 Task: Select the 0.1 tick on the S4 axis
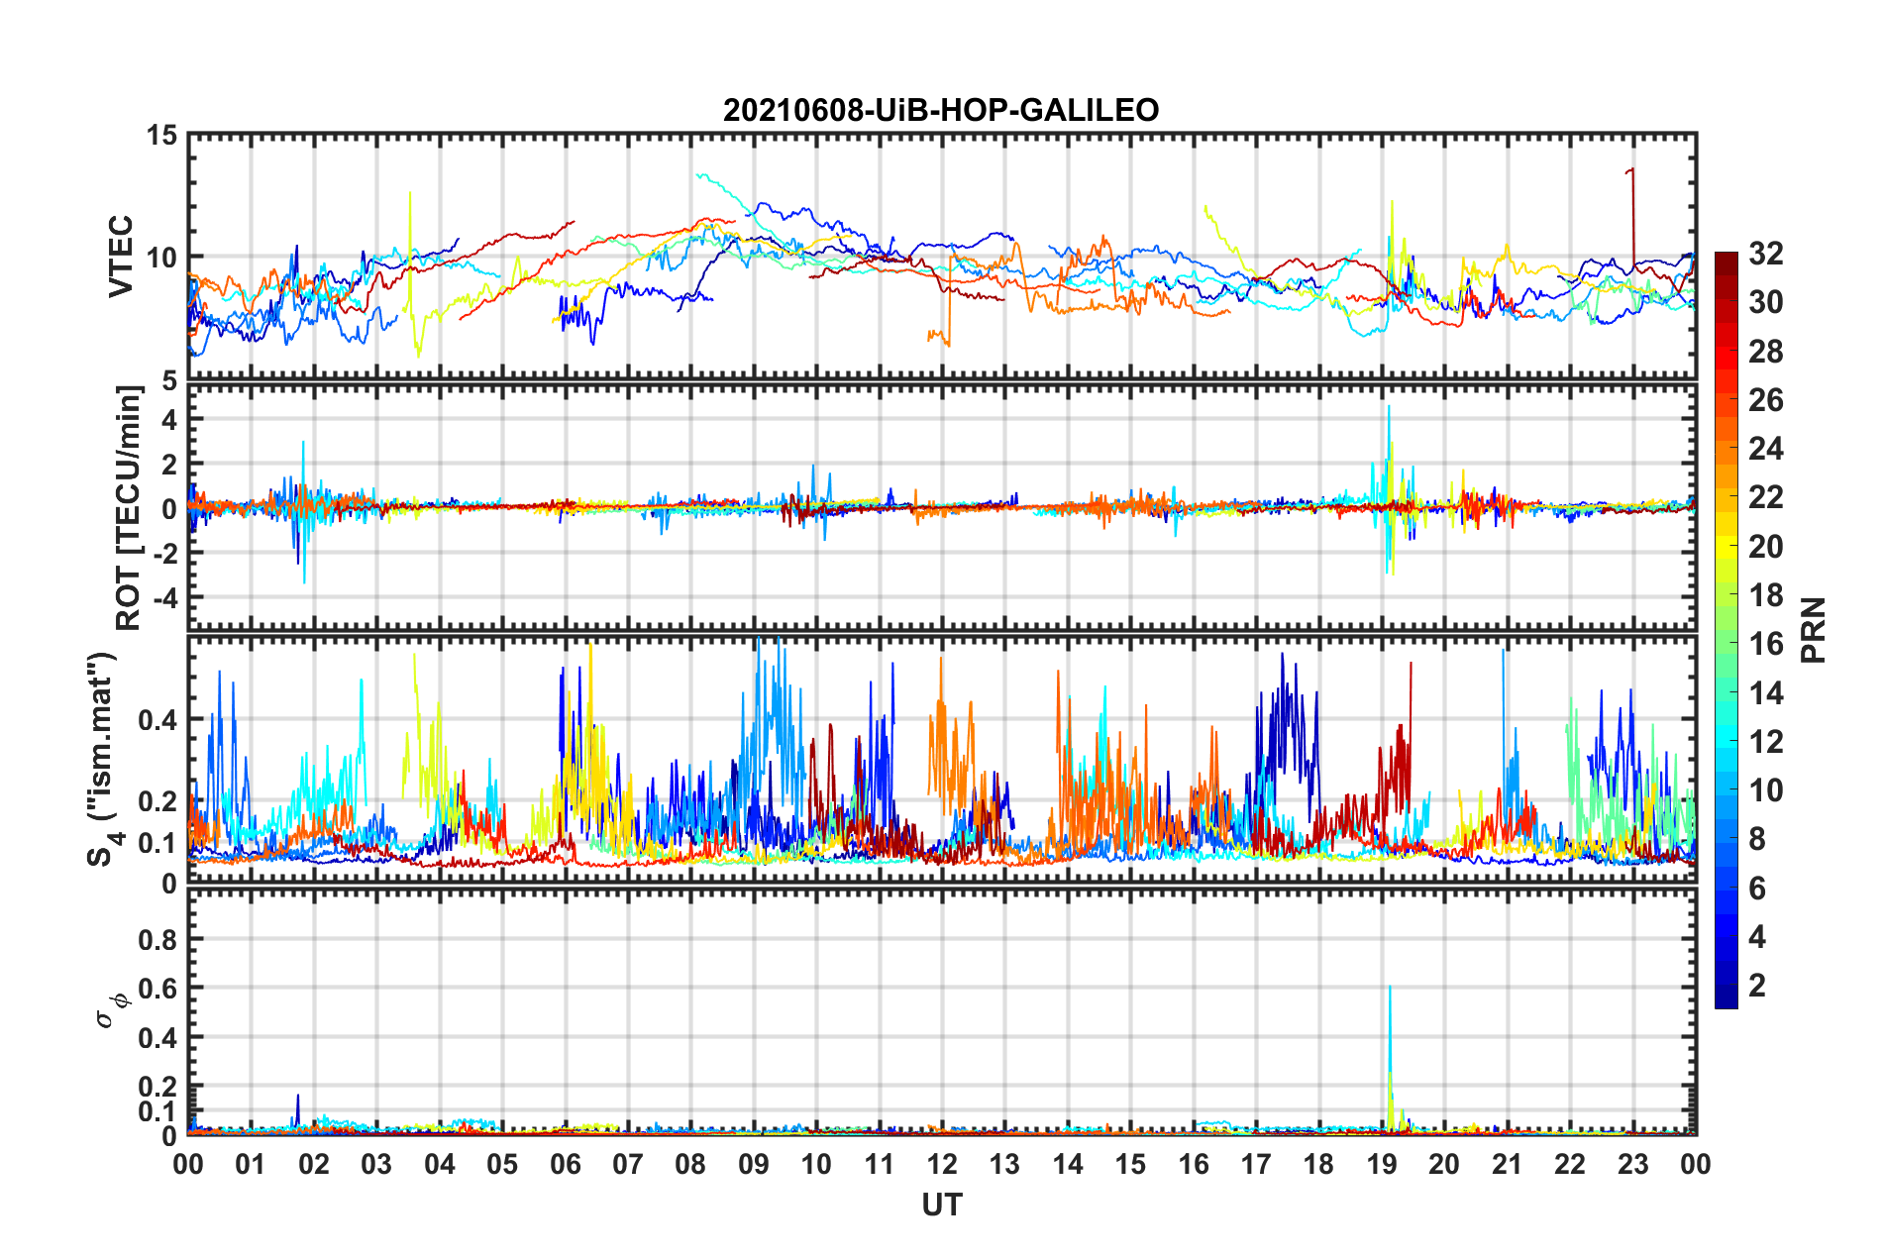159,842
